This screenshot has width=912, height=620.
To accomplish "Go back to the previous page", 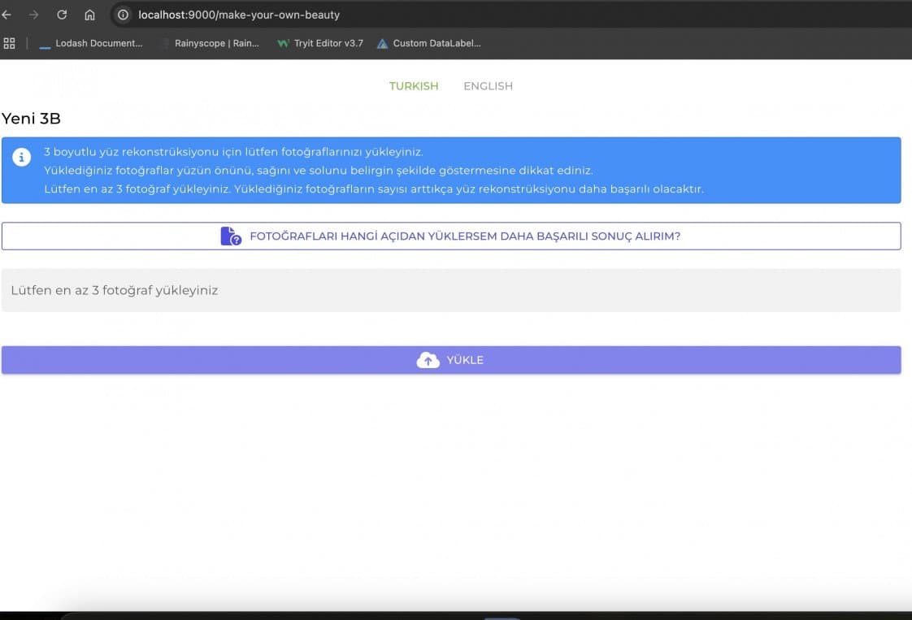I will click(7, 15).
